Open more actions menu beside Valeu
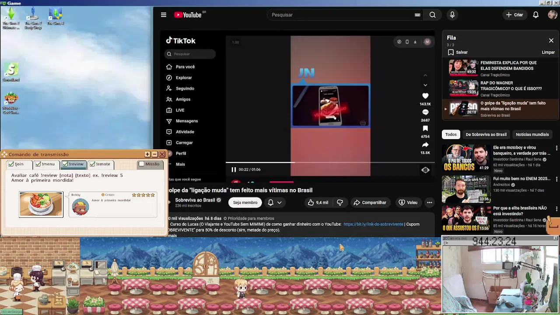 click(430, 203)
